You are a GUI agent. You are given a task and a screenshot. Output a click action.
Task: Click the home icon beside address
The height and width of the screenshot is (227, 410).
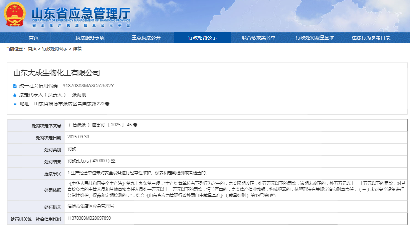click(x=15, y=104)
